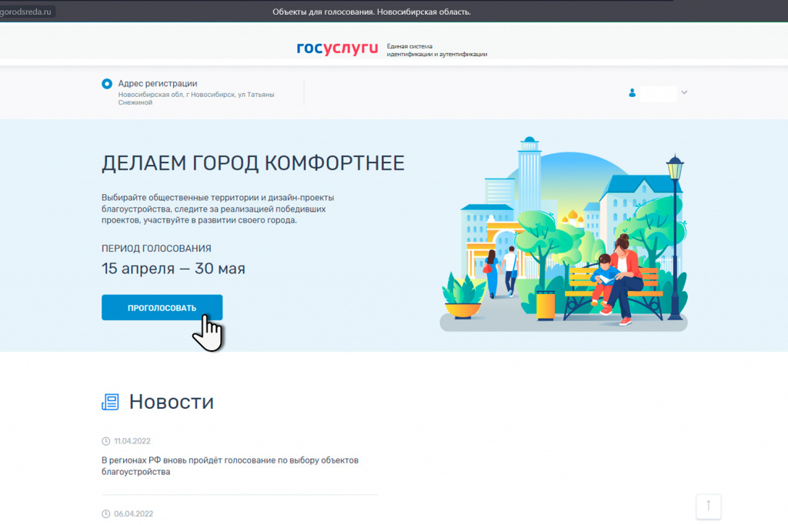Viewport: 788px width, 525px height.
Task: Click the city park illustration
Action: [x=563, y=235]
